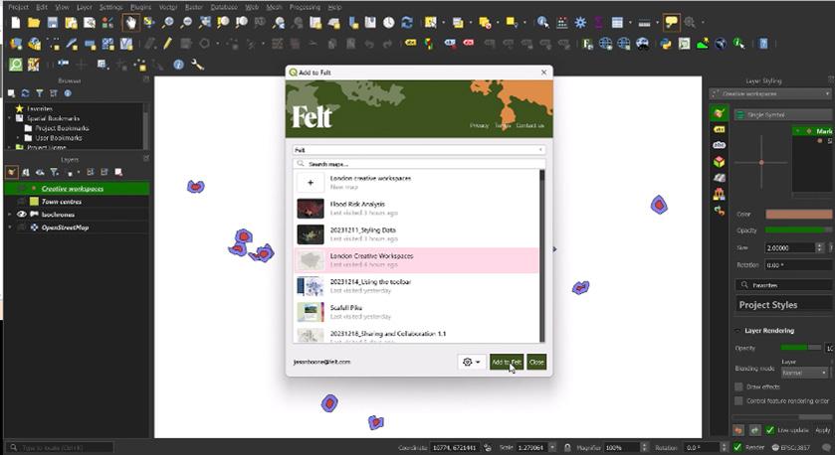
Task: Toggle the Live update checkbox
Action: [770, 430]
